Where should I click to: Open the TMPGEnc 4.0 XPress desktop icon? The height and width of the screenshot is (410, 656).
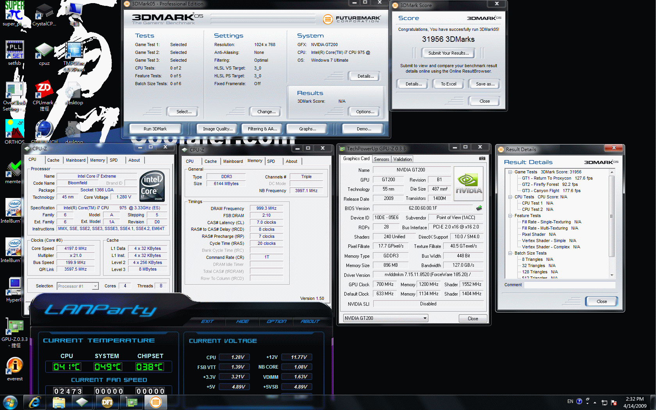[x=74, y=57]
